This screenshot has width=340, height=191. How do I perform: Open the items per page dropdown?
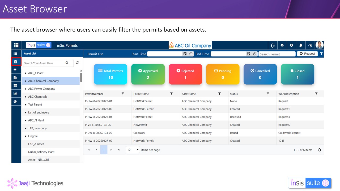(133, 150)
